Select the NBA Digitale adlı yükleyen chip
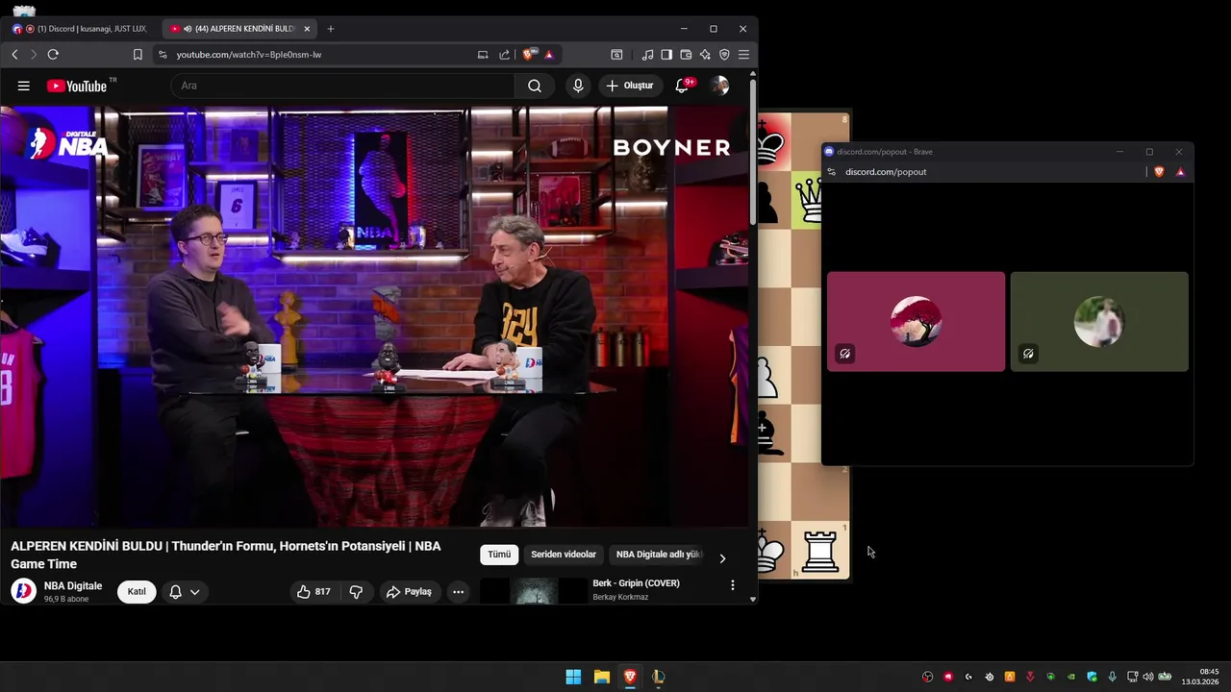The image size is (1231, 692). 660,555
